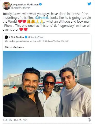Open the tweet info circle icon
The image size is (95, 124).
(89, 120)
